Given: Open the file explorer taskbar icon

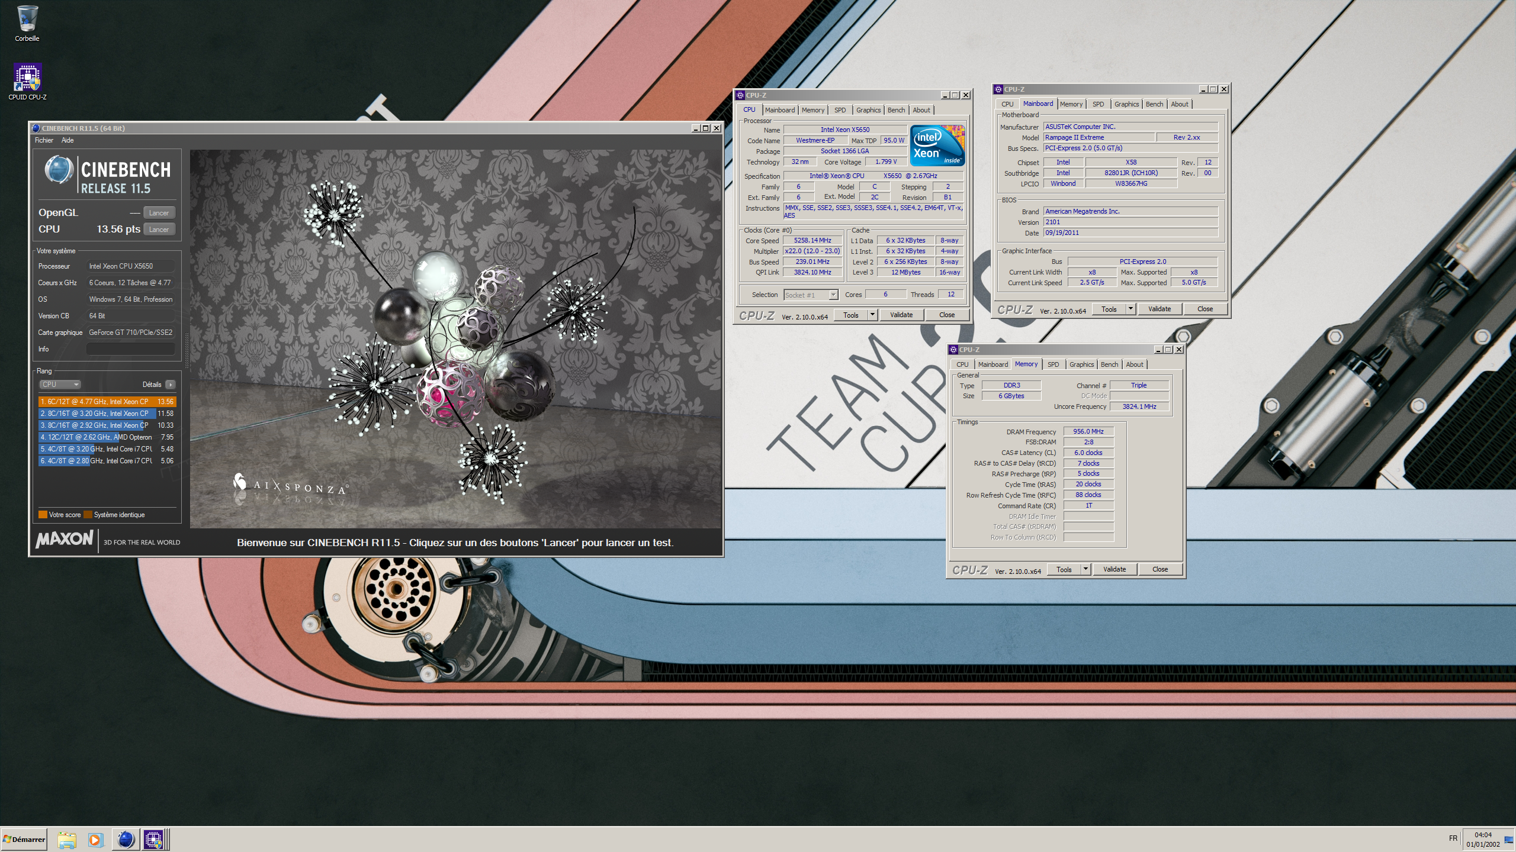Looking at the screenshot, I should pos(67,840).
